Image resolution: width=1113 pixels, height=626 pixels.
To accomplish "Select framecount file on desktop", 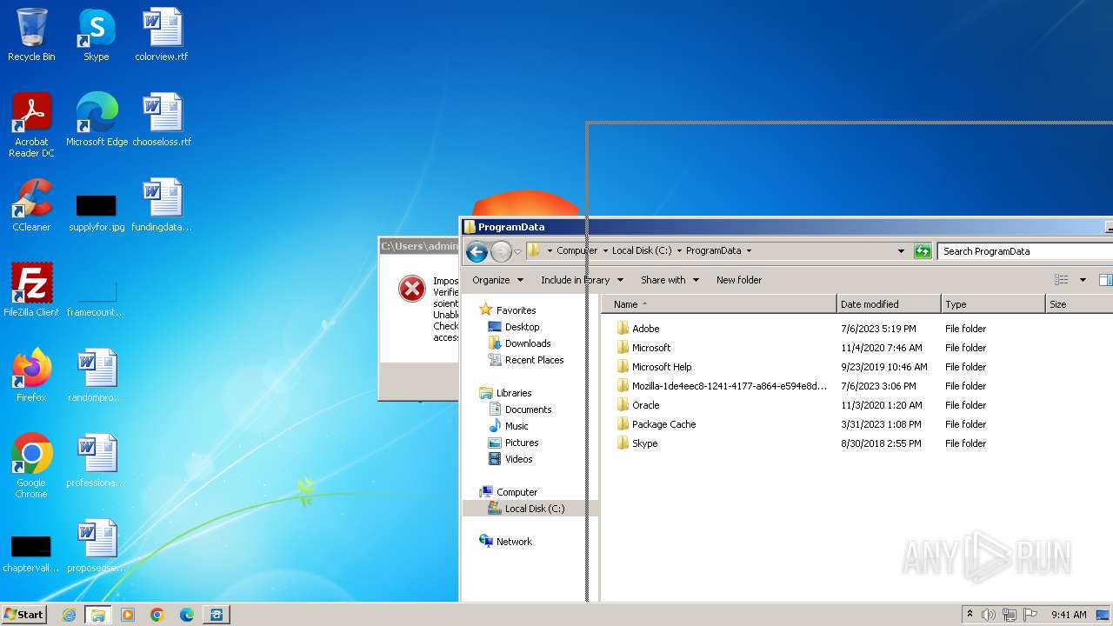I will 97,296.
